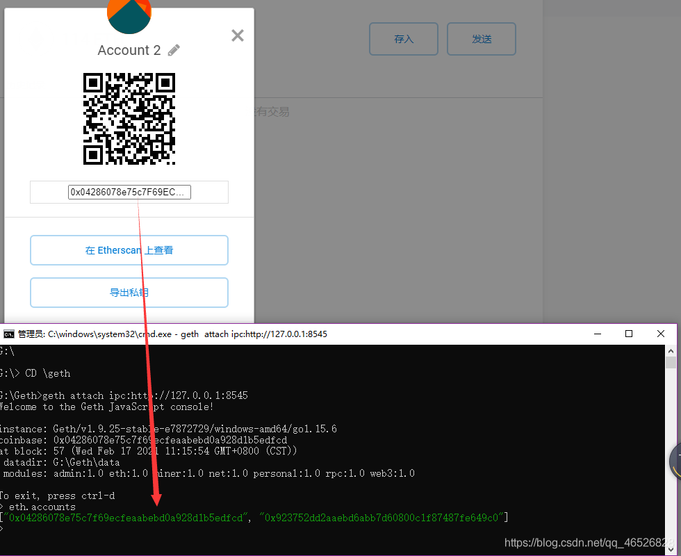Click the 'instance: Geth/v1.9.25-stable' line
The width and height of the screenshot is (681, 556).
(x=168, y=429)
